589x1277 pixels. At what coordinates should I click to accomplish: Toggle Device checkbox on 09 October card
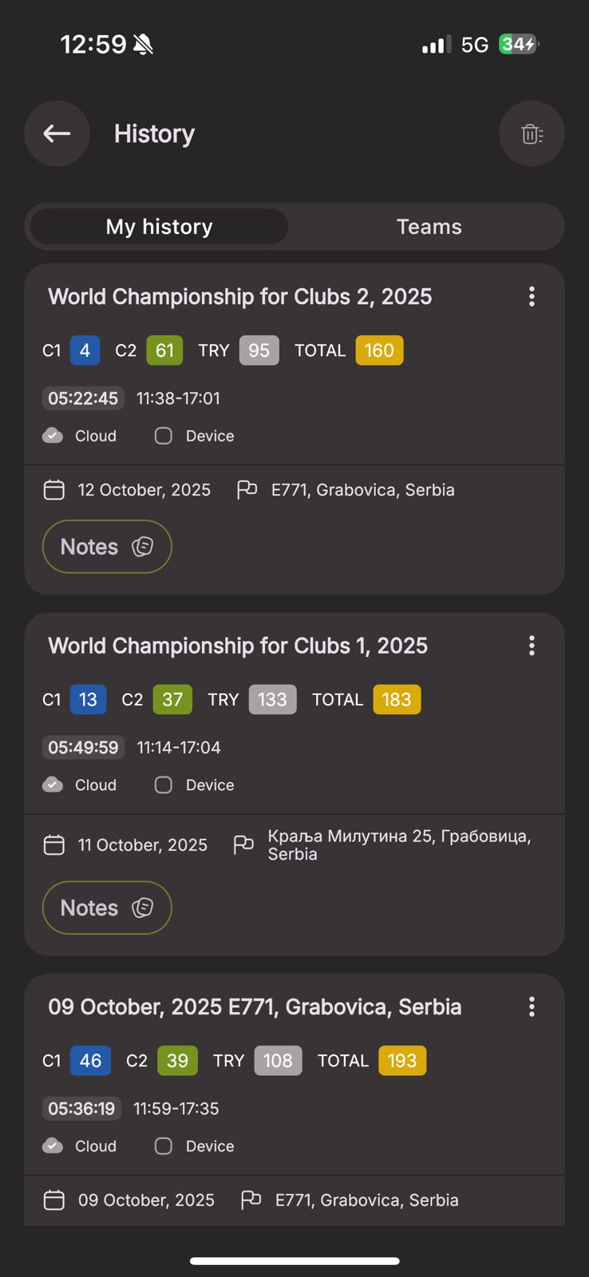click(x=164, y=1146)
